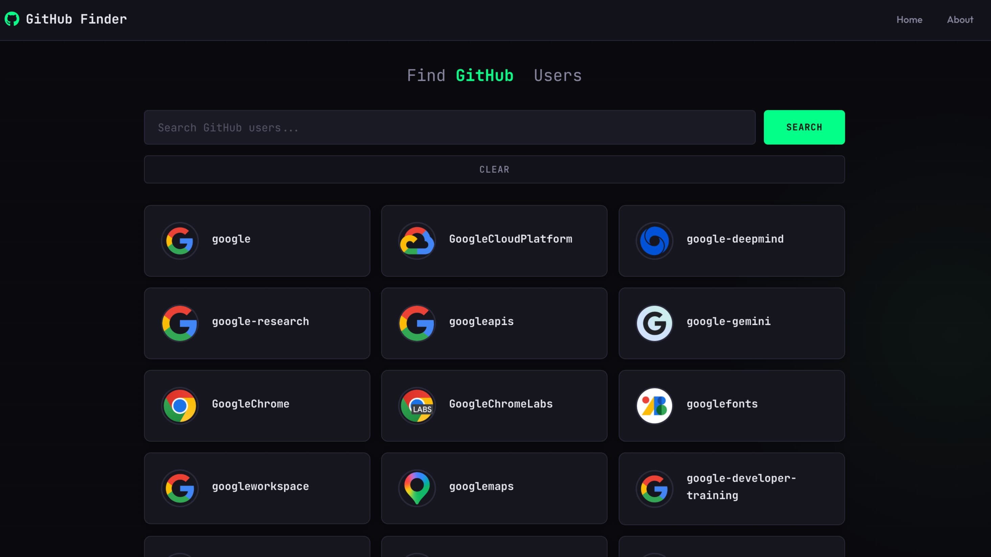Click the GitHub octocat logo icon
The height and width of the screenshot is (557, 991).
[12, 19]
